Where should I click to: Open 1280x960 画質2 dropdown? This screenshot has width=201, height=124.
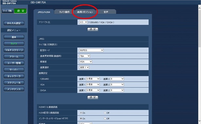pos(117,79)
